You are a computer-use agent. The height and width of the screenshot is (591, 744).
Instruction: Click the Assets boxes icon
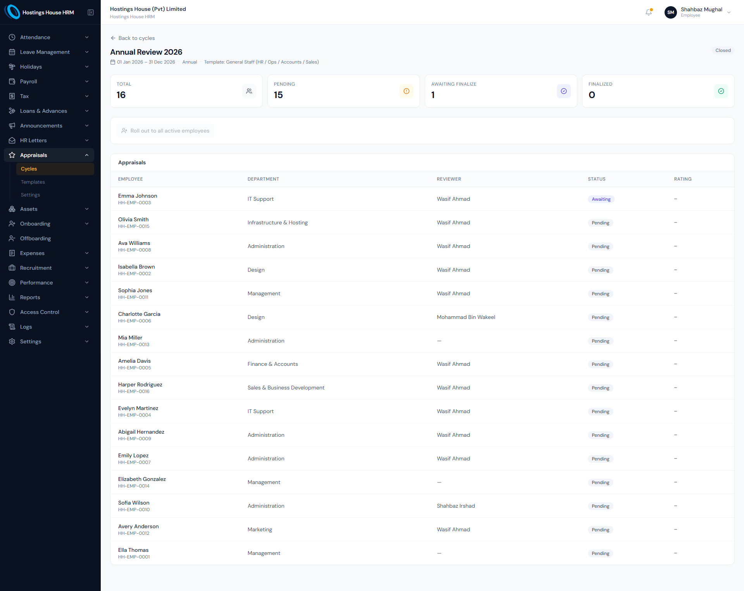[x=12, y=209]
